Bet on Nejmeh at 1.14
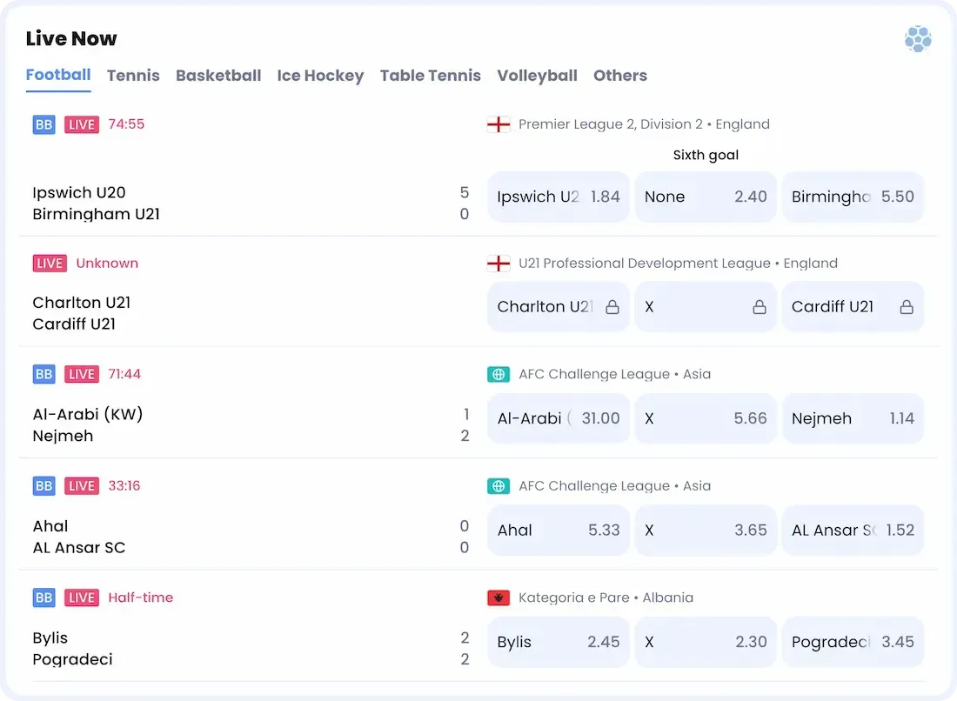957x701 pixels. coord(853,418)
